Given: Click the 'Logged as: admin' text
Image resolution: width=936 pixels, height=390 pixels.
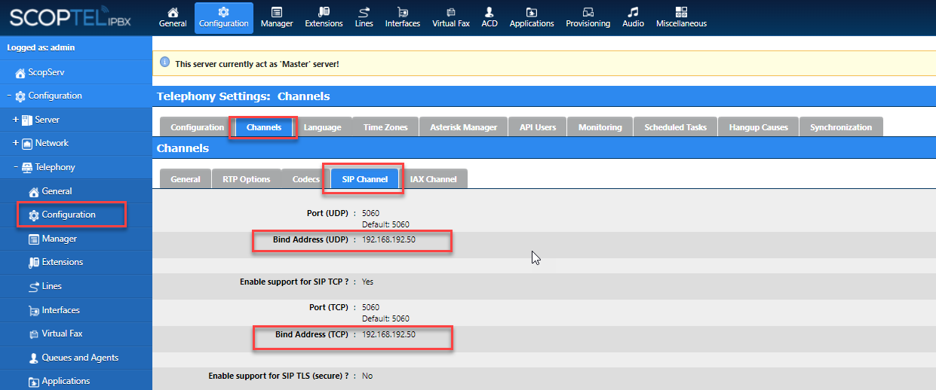Looking at the screenshot, I should point(41,47).
